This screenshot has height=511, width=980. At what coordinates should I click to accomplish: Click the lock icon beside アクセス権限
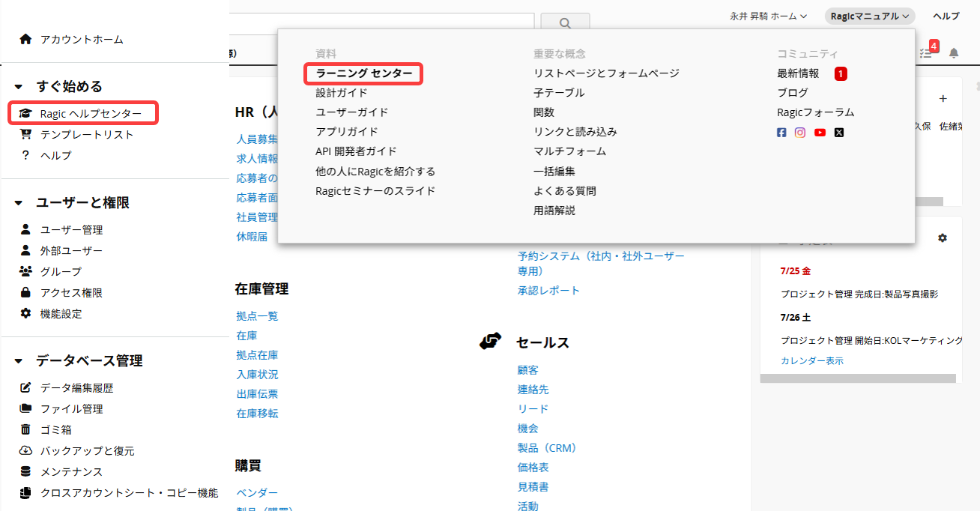click(25, 292)
